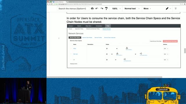Click the 'Description' column header

pyautogui.click(x=90, y=44)
